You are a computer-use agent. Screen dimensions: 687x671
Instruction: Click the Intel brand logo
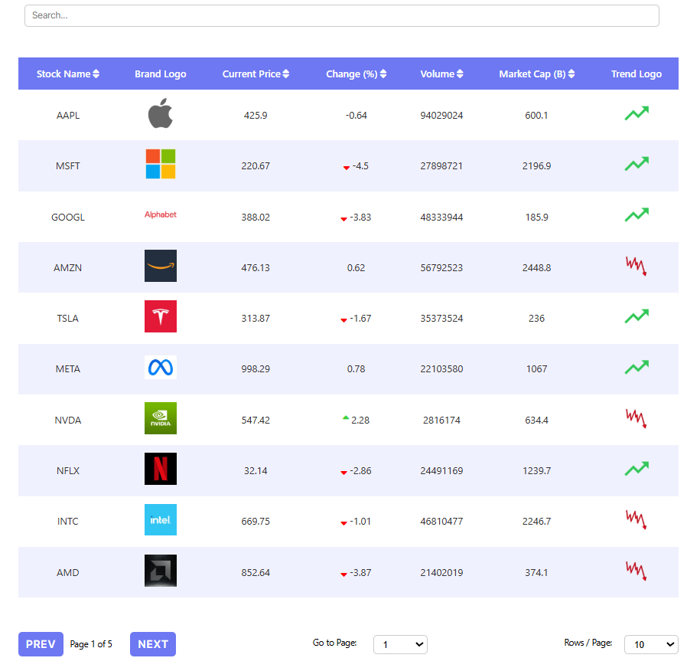[x=161, y=519]
